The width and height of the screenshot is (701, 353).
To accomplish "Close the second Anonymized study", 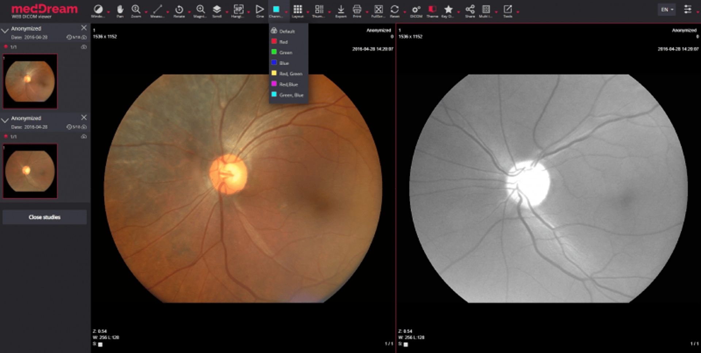I will tap(84, 117).
